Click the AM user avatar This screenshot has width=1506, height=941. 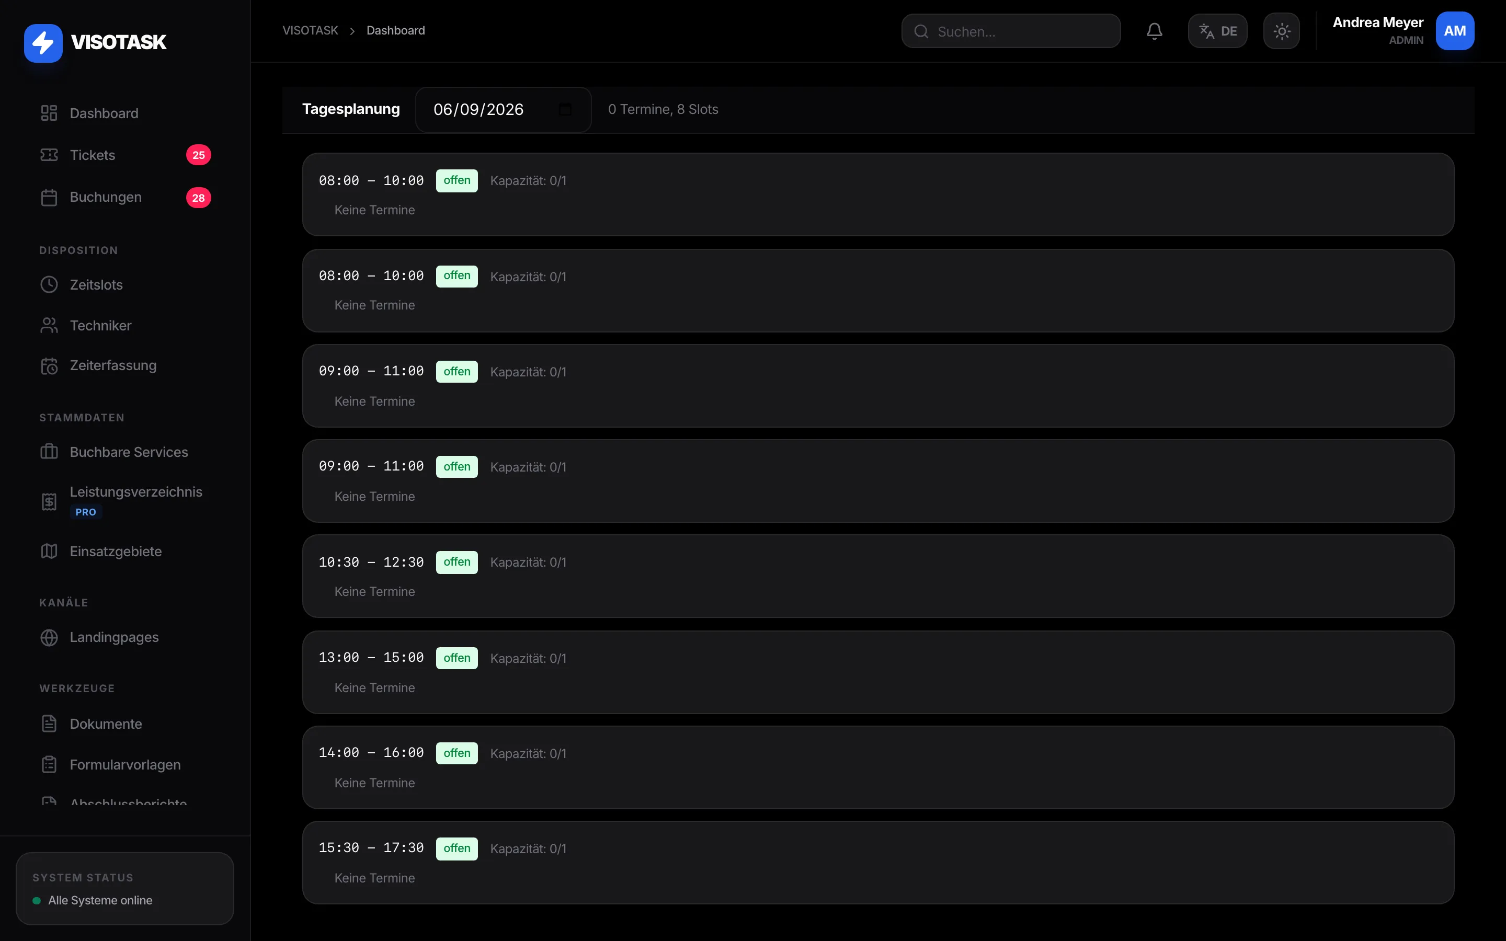[x=1455, y=31]
